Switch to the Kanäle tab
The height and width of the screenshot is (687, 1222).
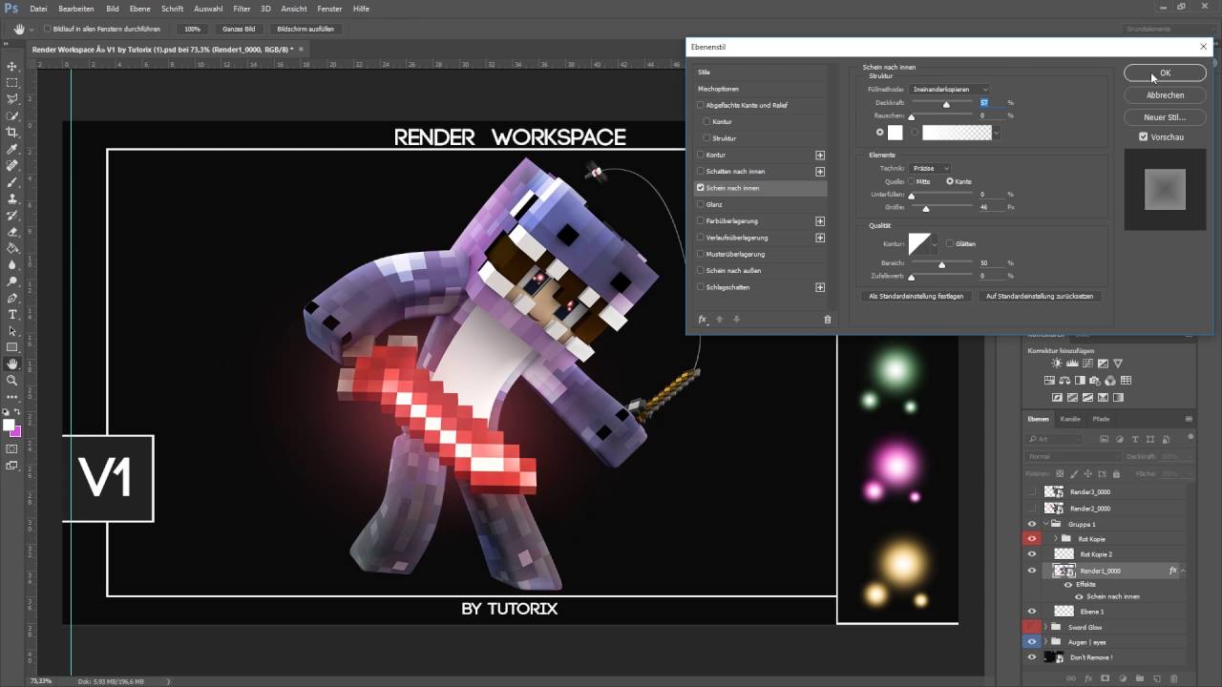point(1070,419)
